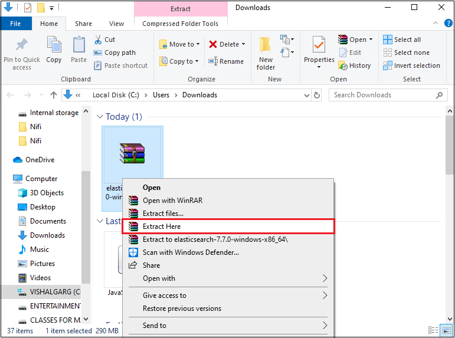Open the Customize Quick Access Toolbar dropdown
The height and width of the screenshot is (338, 455).
pos(52,8)
